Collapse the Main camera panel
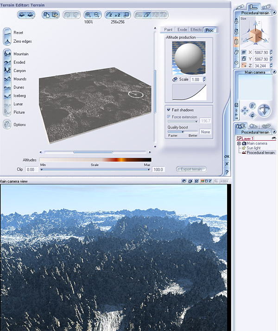278x331 pixels. (x=274, y=72)
